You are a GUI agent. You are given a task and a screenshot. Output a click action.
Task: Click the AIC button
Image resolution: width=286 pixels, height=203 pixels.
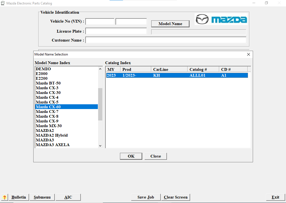(68, 197)
